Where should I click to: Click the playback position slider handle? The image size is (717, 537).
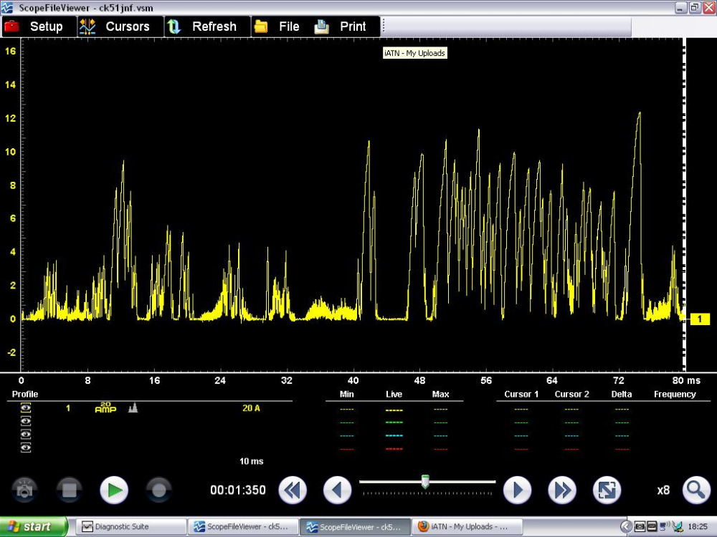pyautogui.click(x=425, y=482)
